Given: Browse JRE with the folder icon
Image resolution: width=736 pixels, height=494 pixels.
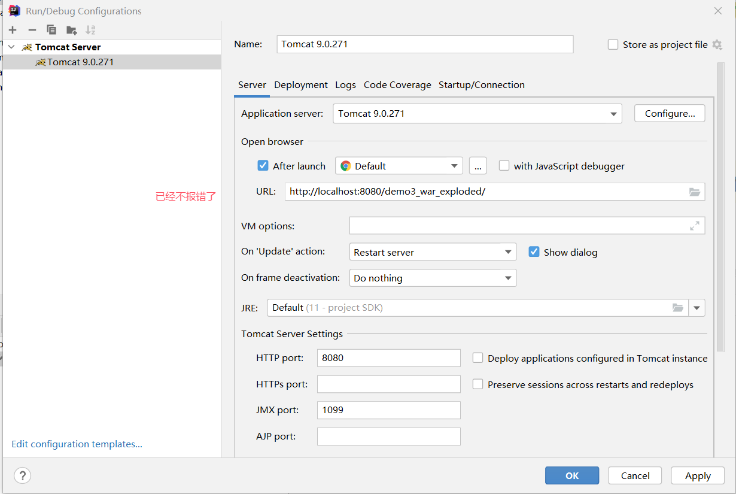Looking at the screenshot, I should 677,308.
